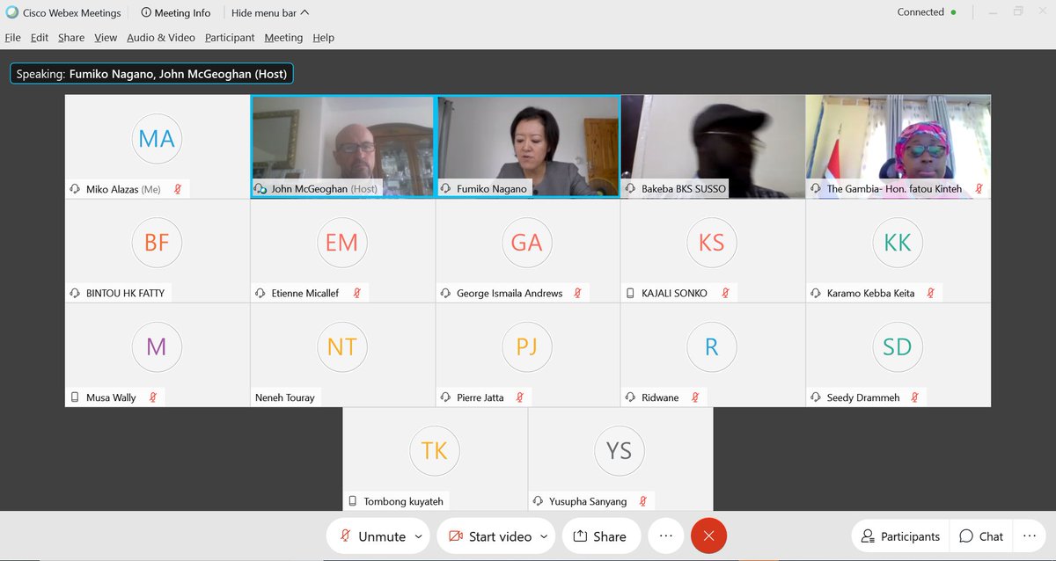This screenshot has width=1056, height=561.
Task: Click the Ridwane participant name
Action: (x=660, y=397)
